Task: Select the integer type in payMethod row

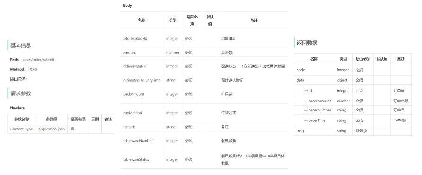Action: (172, 113)
